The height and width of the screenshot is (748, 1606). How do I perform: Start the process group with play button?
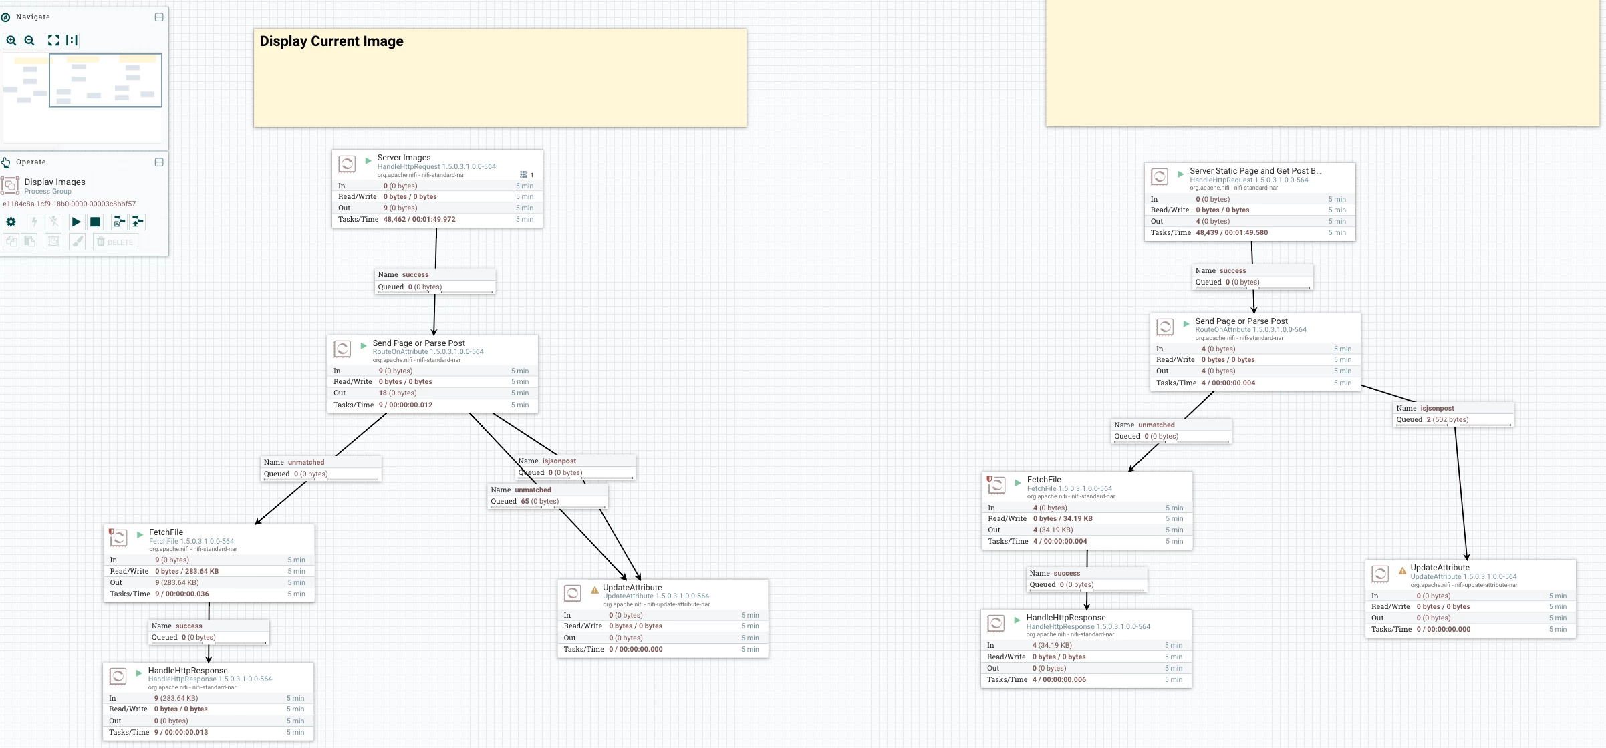coord(76,222)
